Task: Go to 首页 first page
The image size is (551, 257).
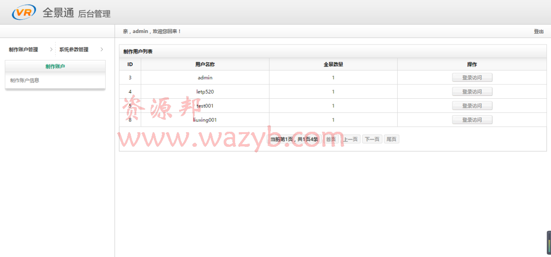Action: pyautogui.click(x=331, y=139)
